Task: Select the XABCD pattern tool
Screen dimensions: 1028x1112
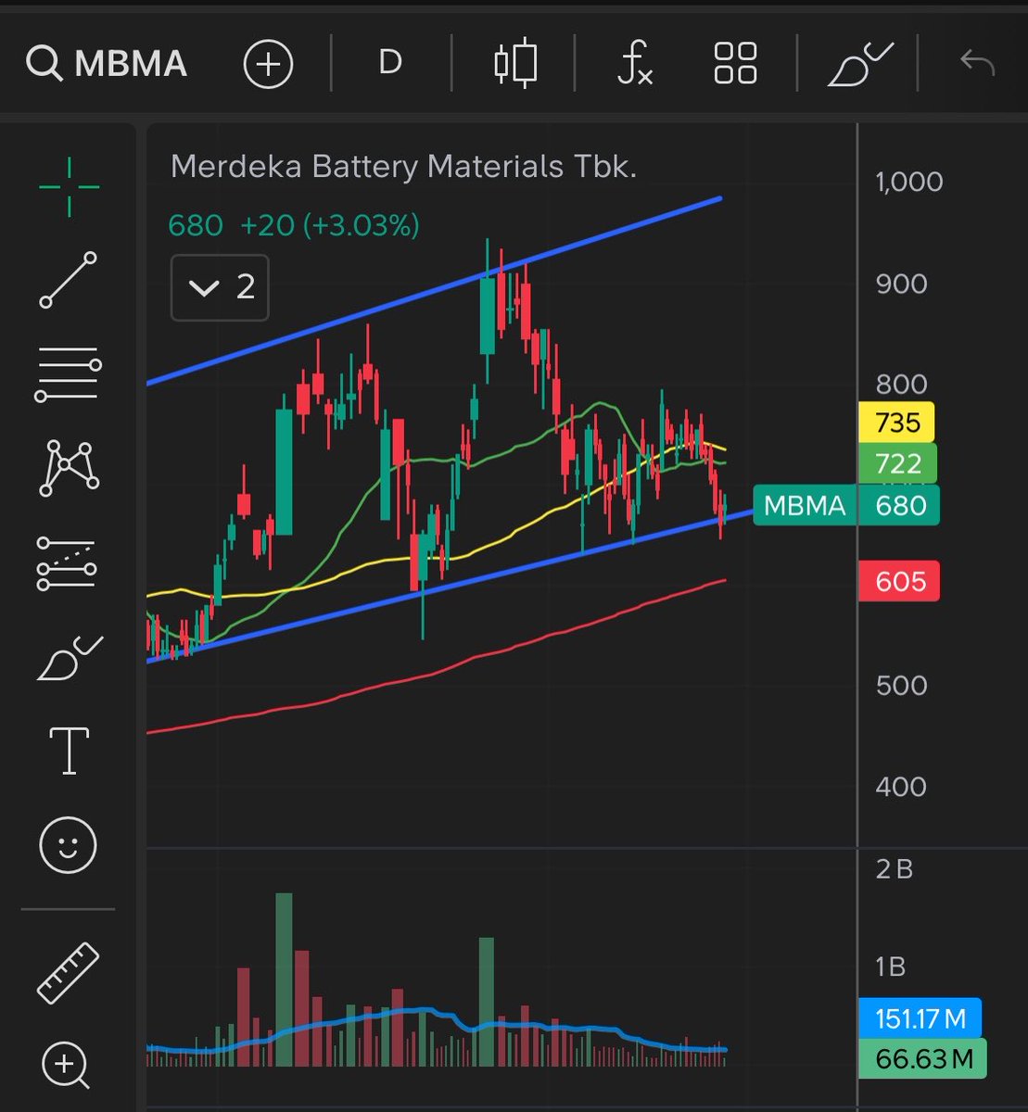Action: pos(69,468)
